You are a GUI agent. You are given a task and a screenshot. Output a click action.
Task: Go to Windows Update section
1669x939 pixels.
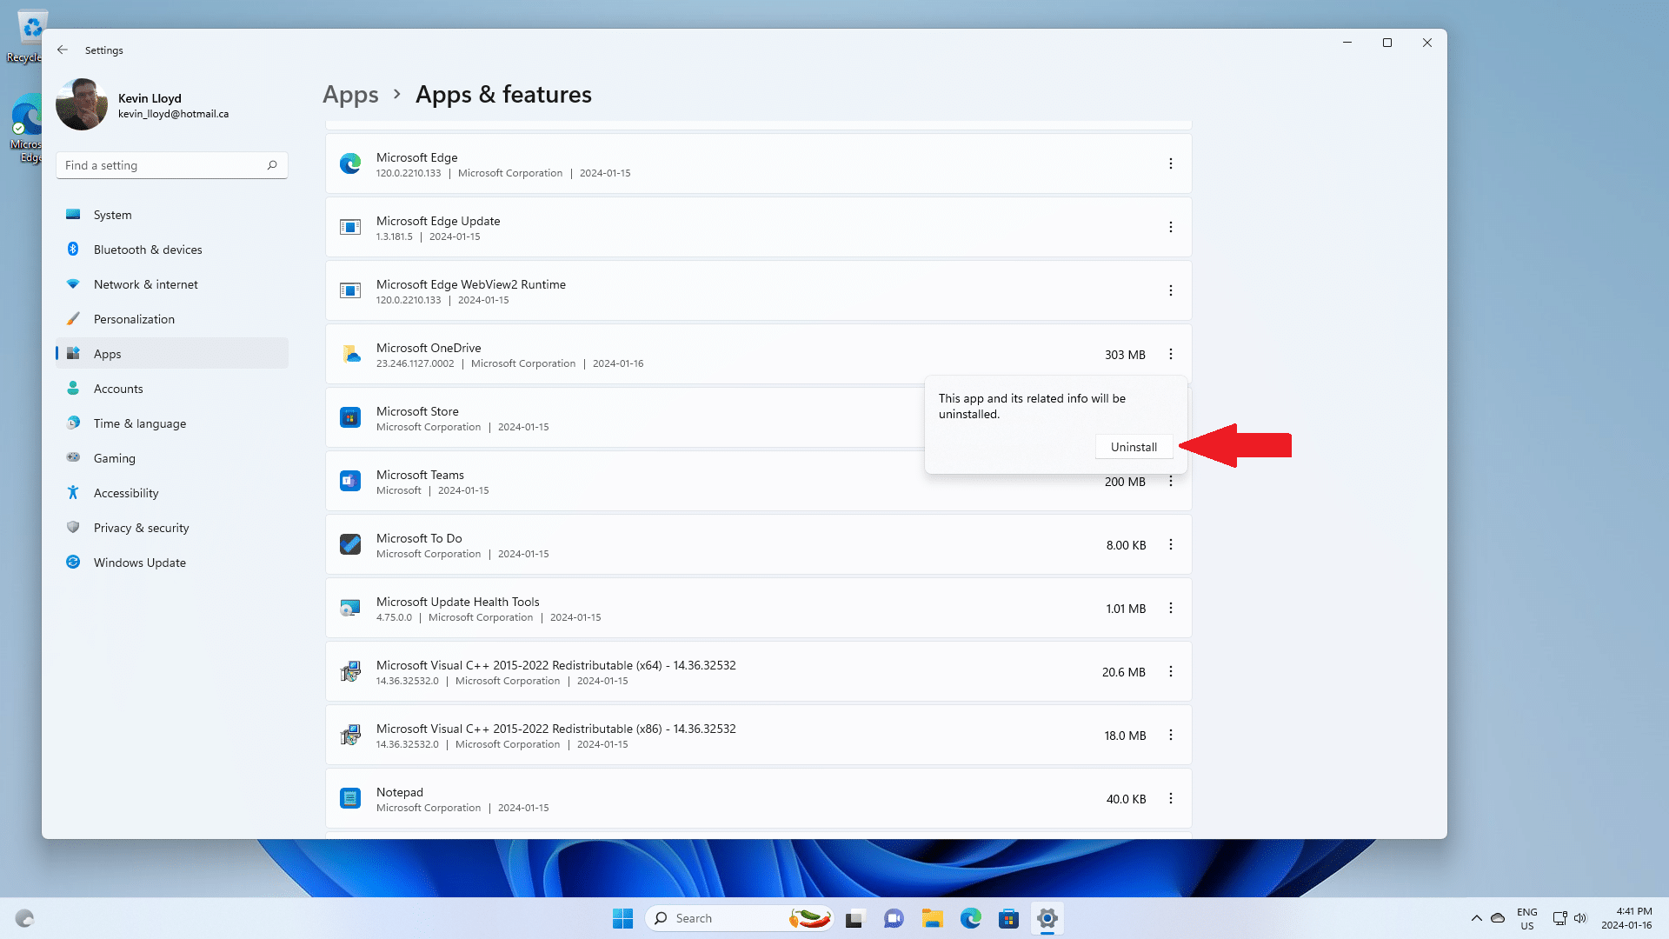[140, 563]
